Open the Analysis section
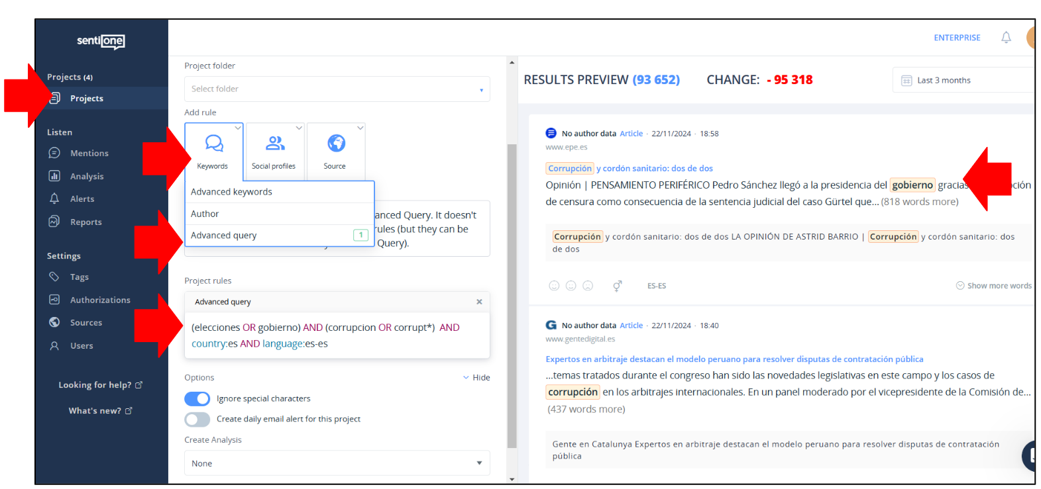Viewport: 1041px width, 489px height. click(87, 177)
